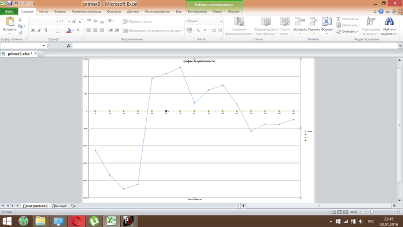Open the Windows Start button

click(7, 221)
